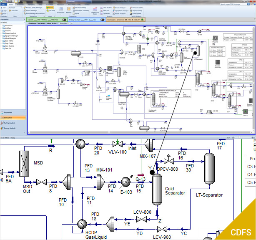Expand Stream Analysis in navigation tree
The height and width of the screenshot is (240, 256).
pyautogui.click(x=11, y=33)
